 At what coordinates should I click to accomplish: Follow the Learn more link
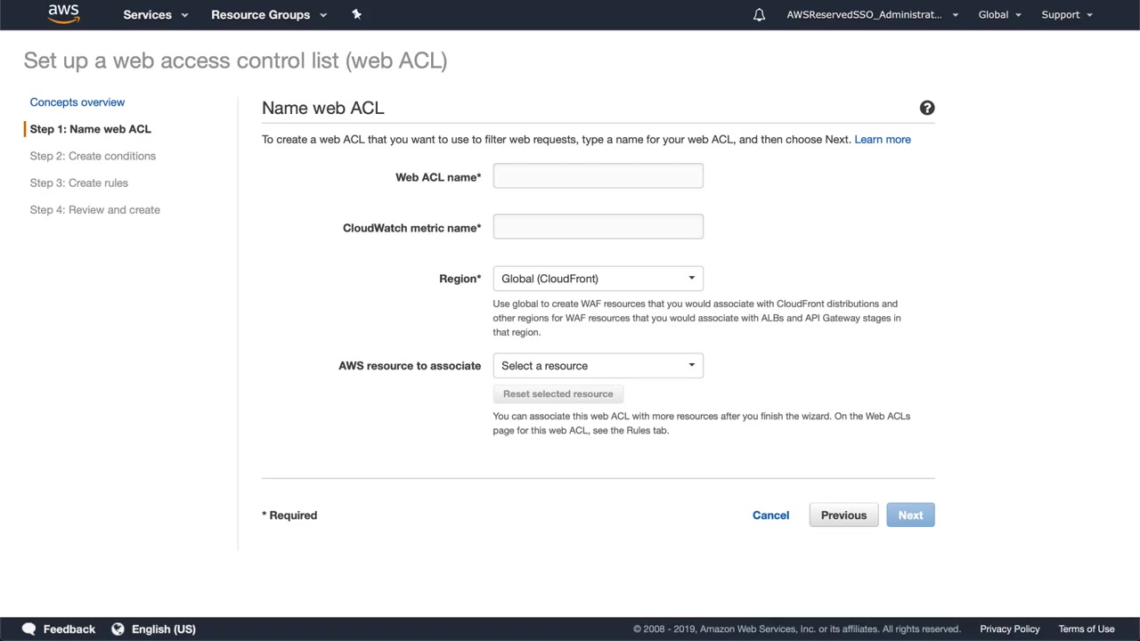click(882, 140)
